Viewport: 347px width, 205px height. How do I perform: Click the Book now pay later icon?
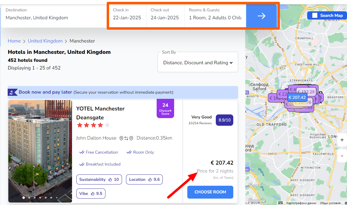pyautogui.click(x=13, y=92)
